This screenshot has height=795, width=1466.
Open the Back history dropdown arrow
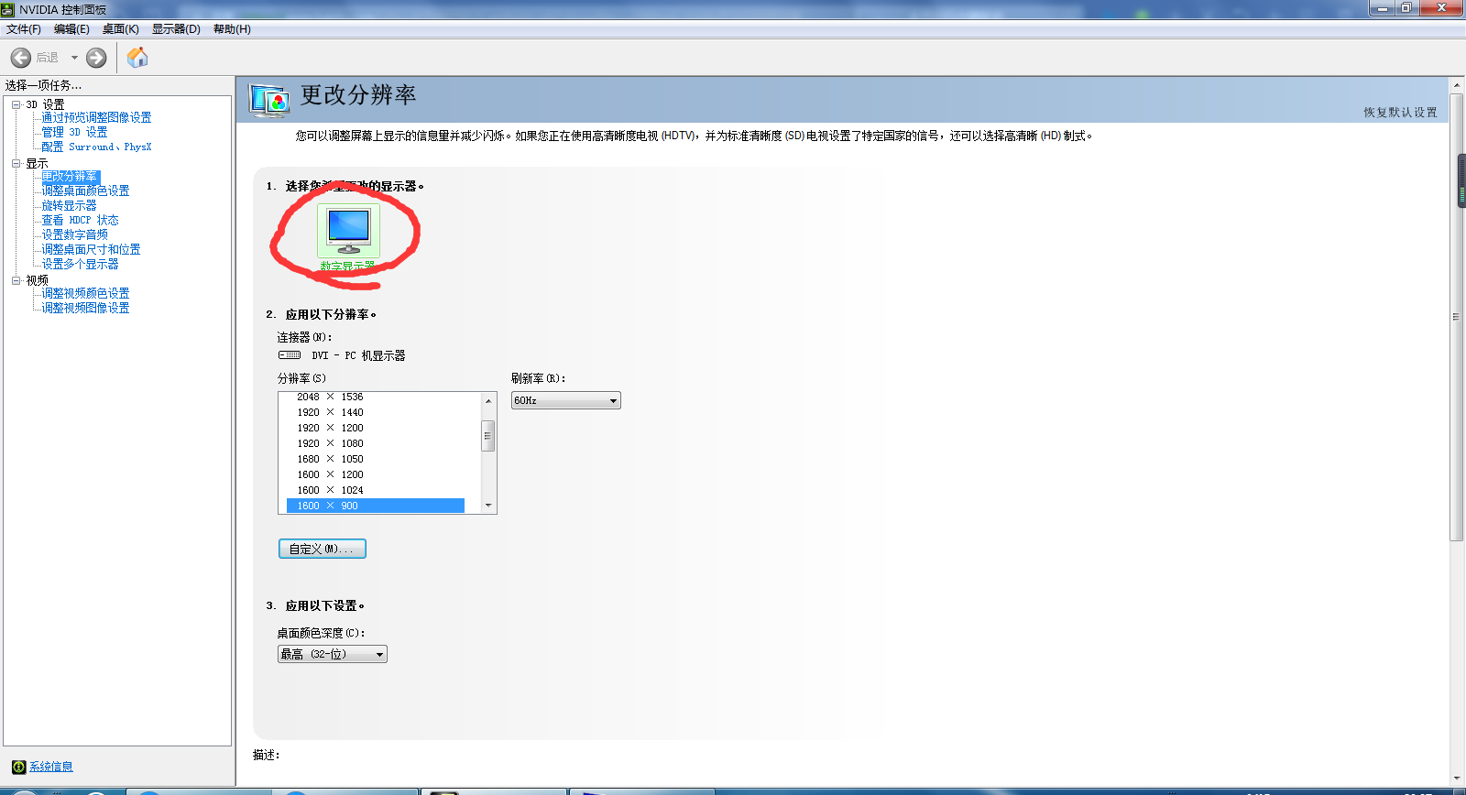point(74,58)
